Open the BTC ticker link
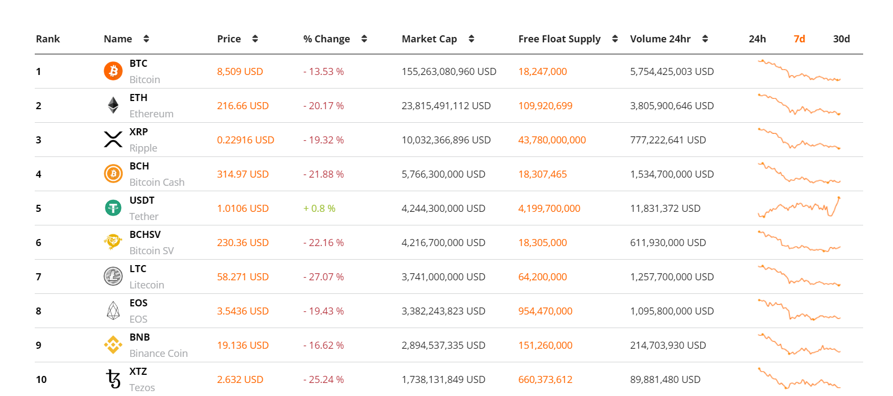 [x=138, y=63]
